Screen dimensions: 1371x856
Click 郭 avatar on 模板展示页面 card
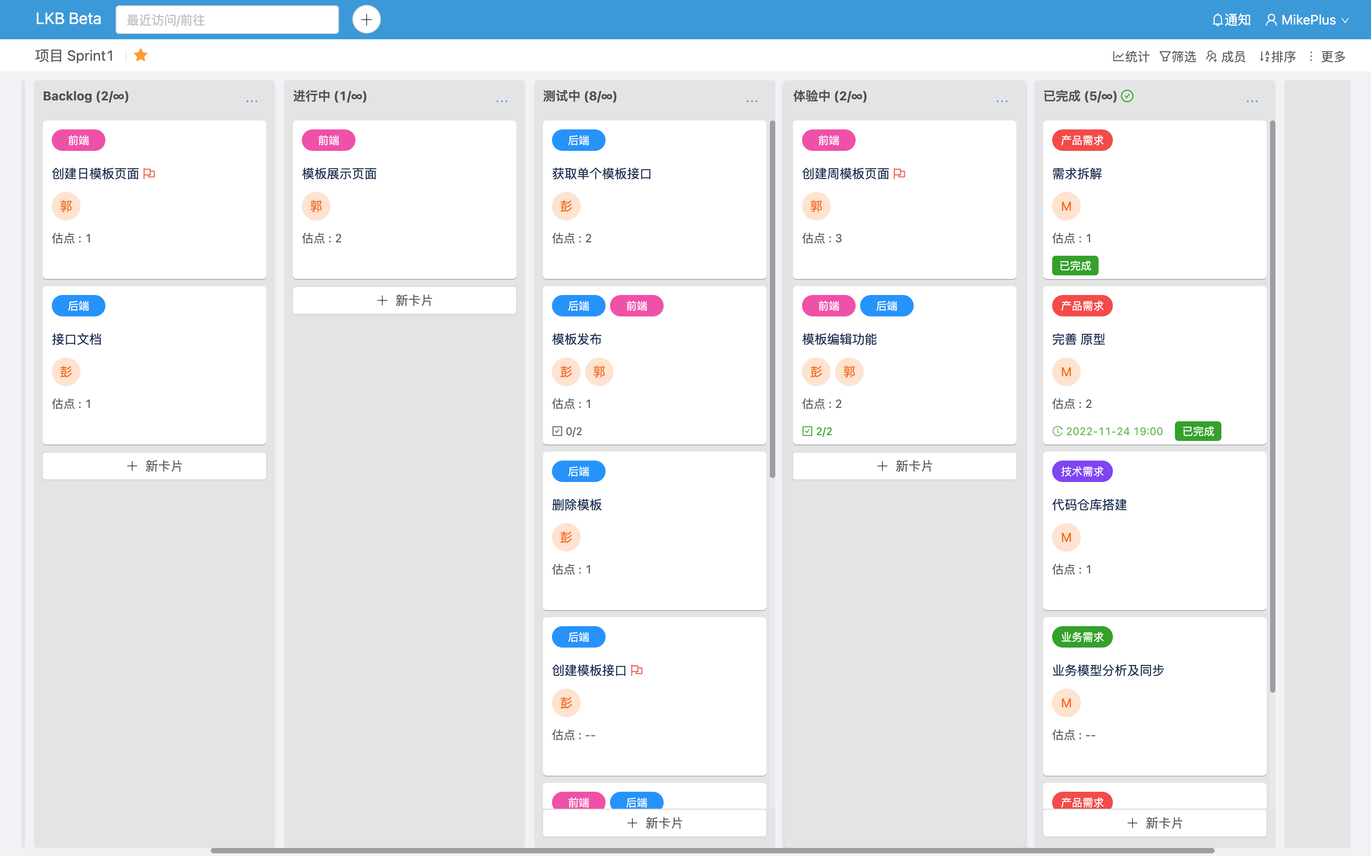[x=316, y=206]
